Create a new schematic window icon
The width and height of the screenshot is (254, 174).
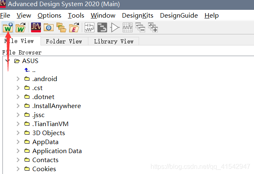point(90,27)
